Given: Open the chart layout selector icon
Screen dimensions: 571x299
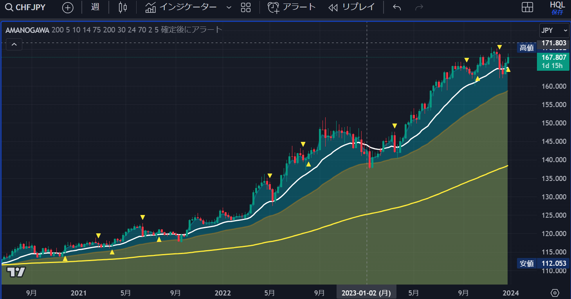Looking at the screenshot, I should click(528, 7).
